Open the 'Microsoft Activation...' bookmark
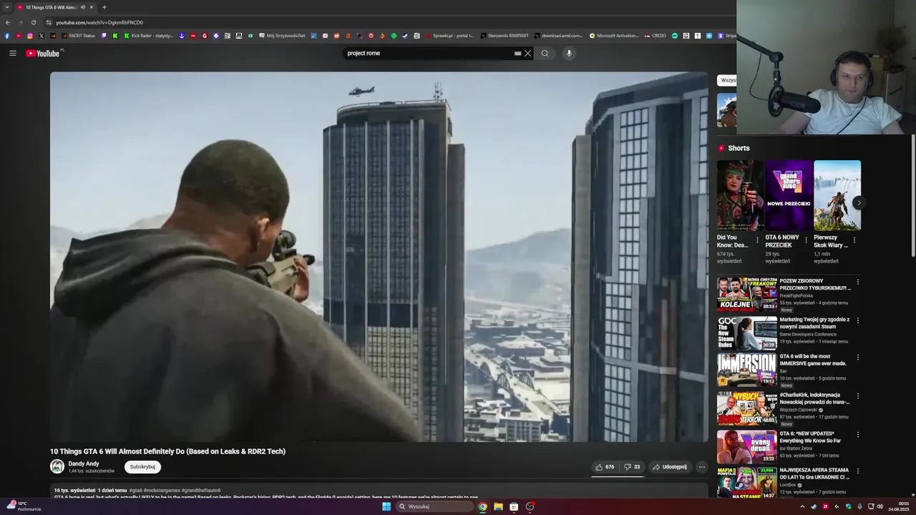The height and width of the screenshot is (515, 916). pyautogui.click(x=614, y=36)
